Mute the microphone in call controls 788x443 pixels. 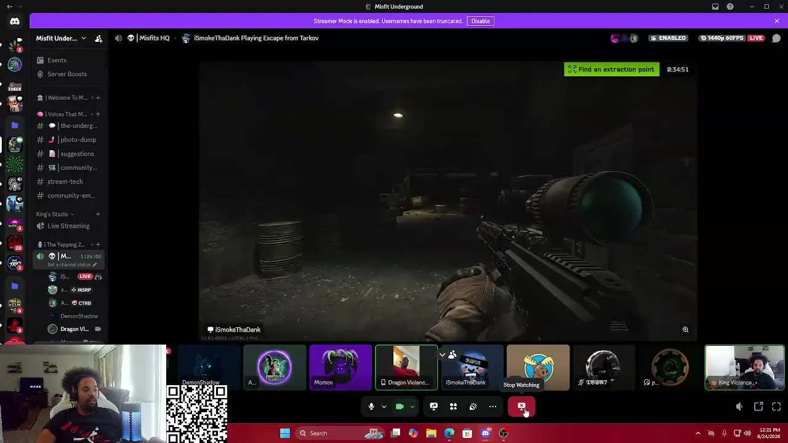pos(371,407)
